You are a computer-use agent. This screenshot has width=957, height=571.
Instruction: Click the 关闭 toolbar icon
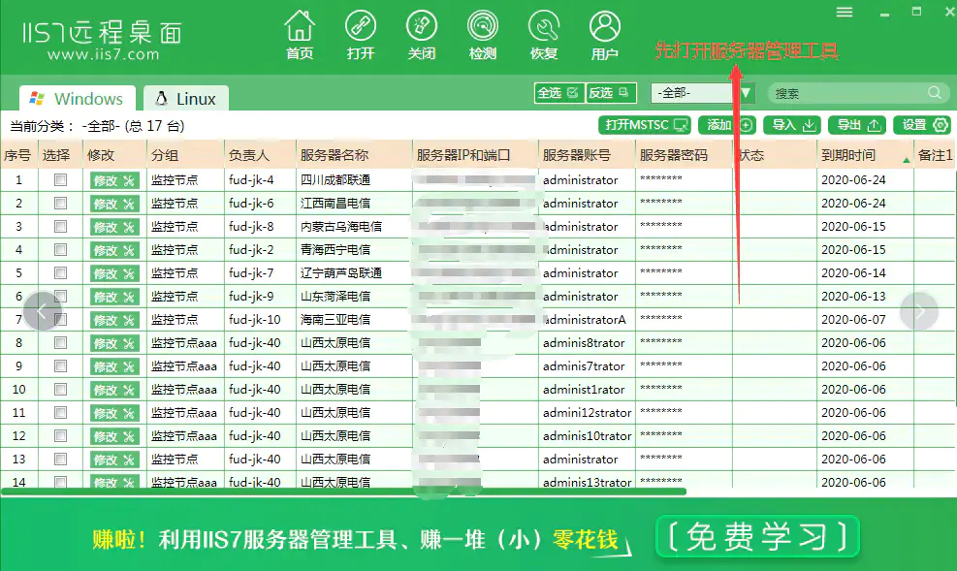[x=421, y=35]
